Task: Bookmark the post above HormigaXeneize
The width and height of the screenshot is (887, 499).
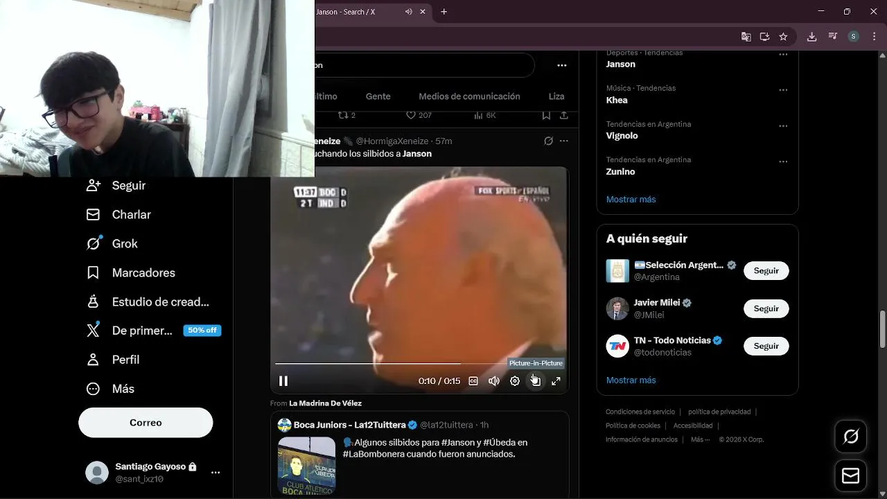Action: point(546,115)
